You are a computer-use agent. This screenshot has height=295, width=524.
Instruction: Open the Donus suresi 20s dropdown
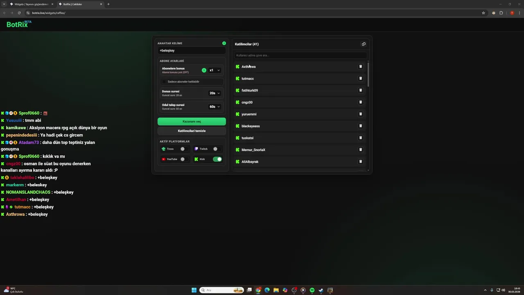(x=215, y=93)
